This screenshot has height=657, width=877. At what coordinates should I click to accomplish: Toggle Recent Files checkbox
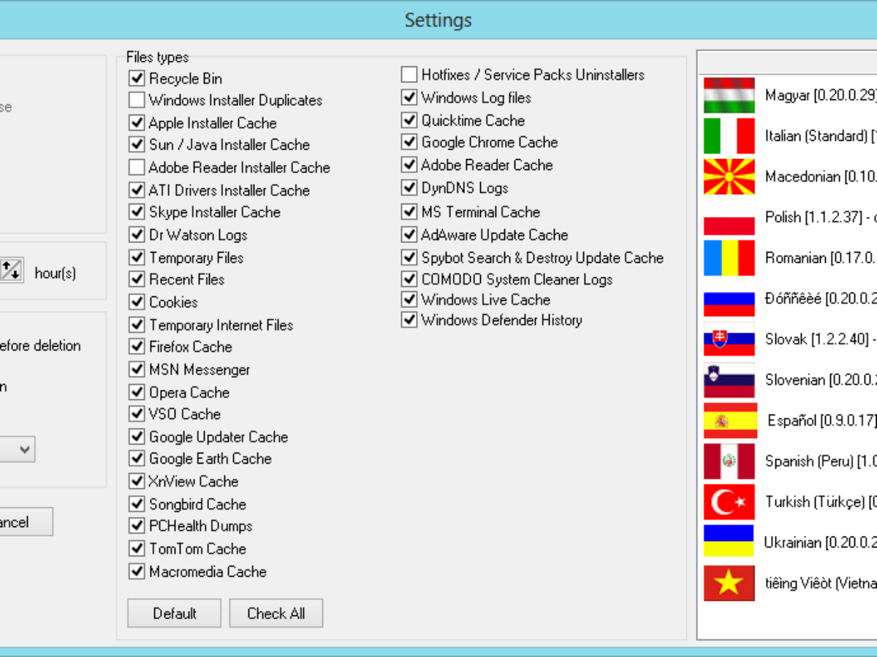pos(137,279)
